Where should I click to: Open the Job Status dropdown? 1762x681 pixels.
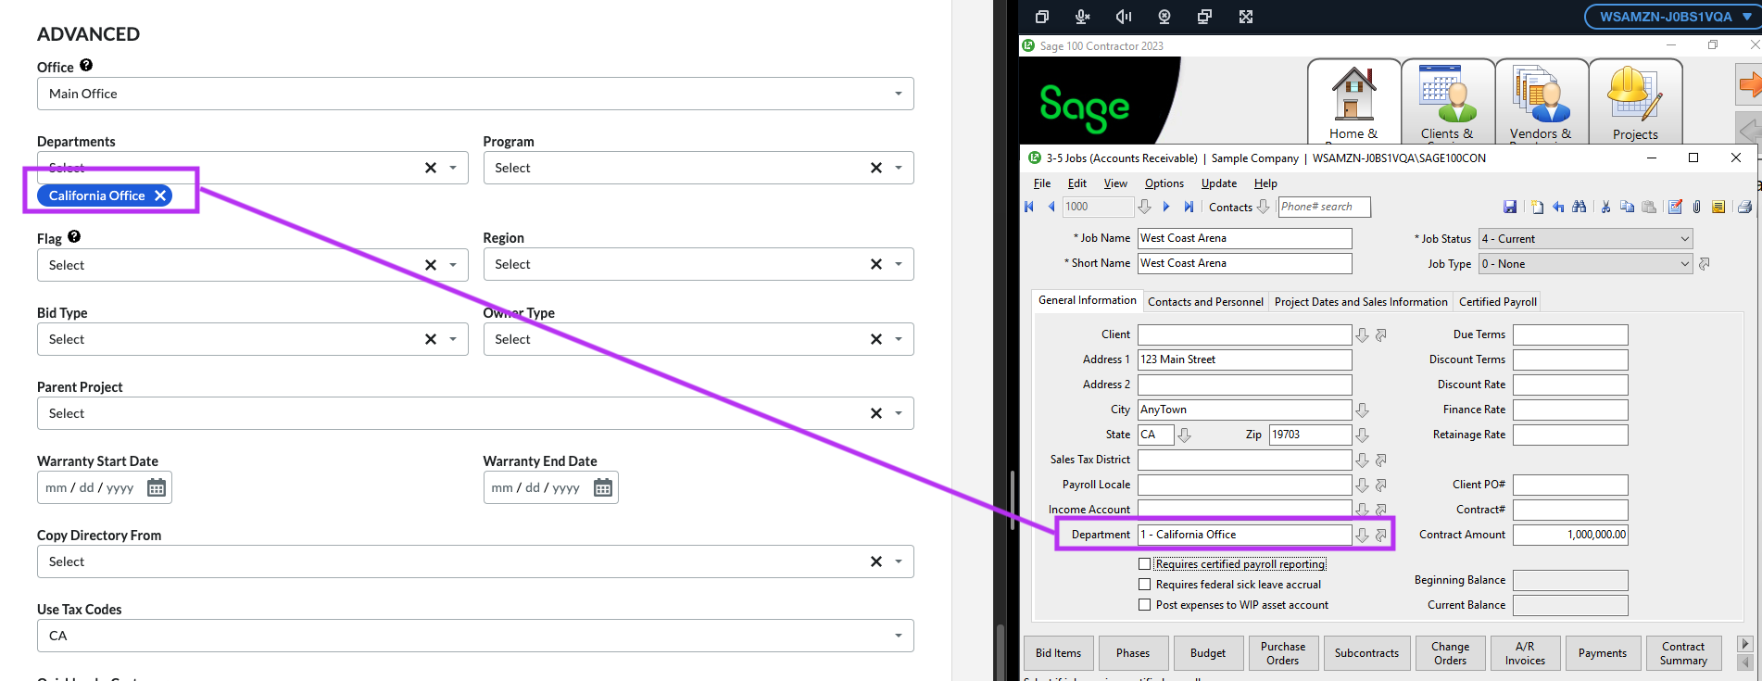[x=1586, y=239]
